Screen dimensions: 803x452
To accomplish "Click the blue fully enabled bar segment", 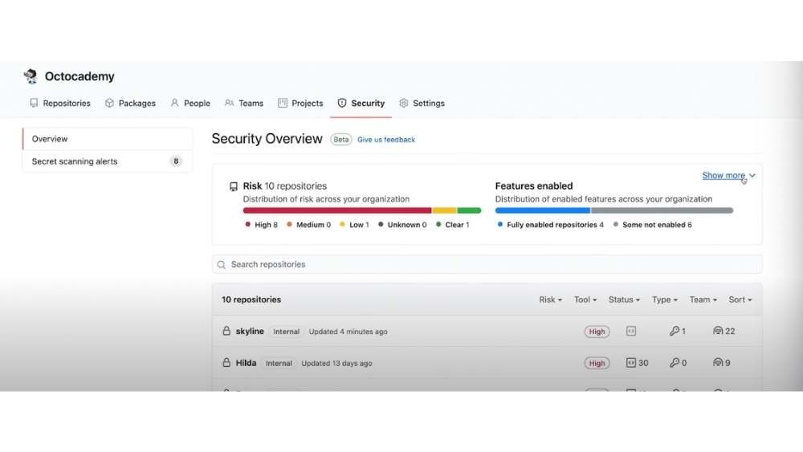I will [x=542, y=210].
